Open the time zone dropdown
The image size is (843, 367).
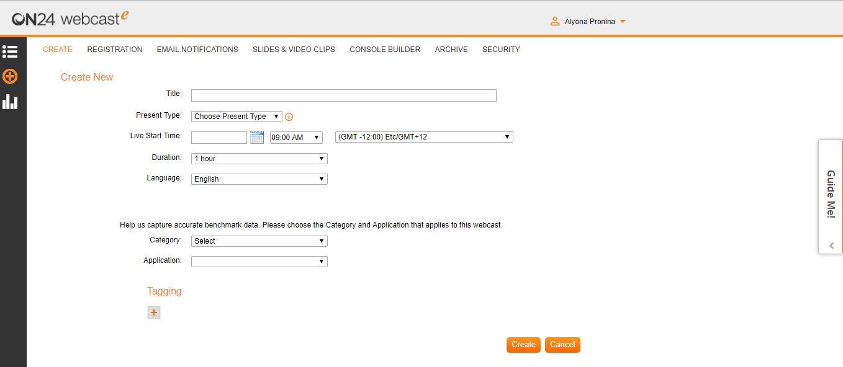coord(424,137)
